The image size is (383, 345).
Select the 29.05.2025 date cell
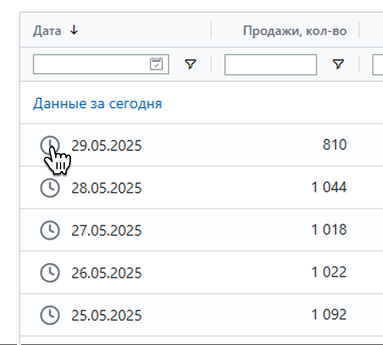tap(106, 146)
